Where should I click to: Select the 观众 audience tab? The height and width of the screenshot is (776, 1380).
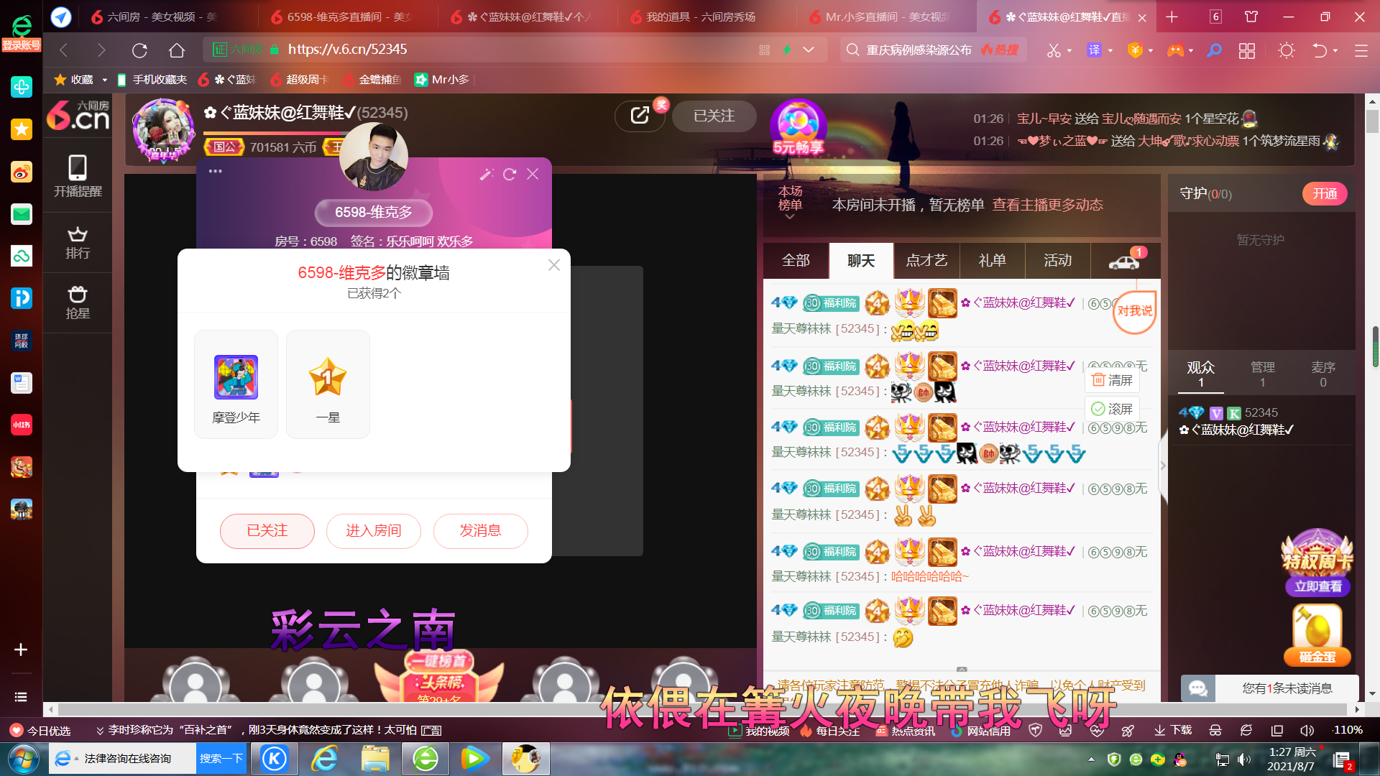1200,374
